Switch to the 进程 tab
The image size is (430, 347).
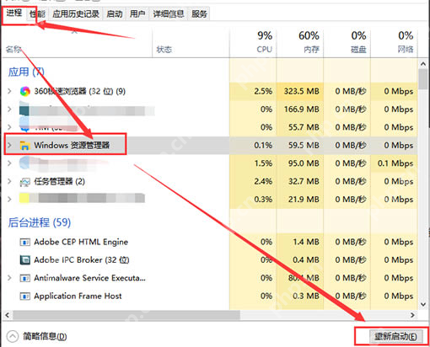(14, 13)
